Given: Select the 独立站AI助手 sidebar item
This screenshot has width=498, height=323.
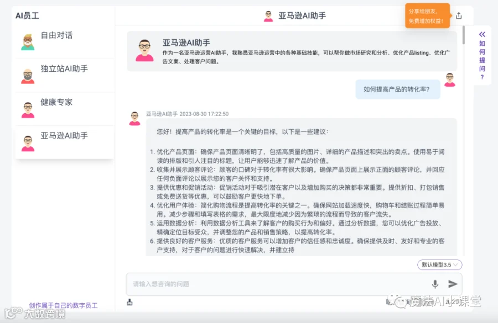Looking at the screenshot, I should coord(65,76).
